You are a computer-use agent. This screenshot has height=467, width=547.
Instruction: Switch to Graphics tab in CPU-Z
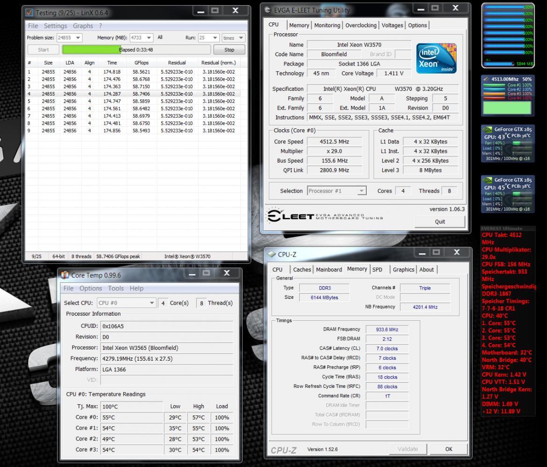[403, 269]
